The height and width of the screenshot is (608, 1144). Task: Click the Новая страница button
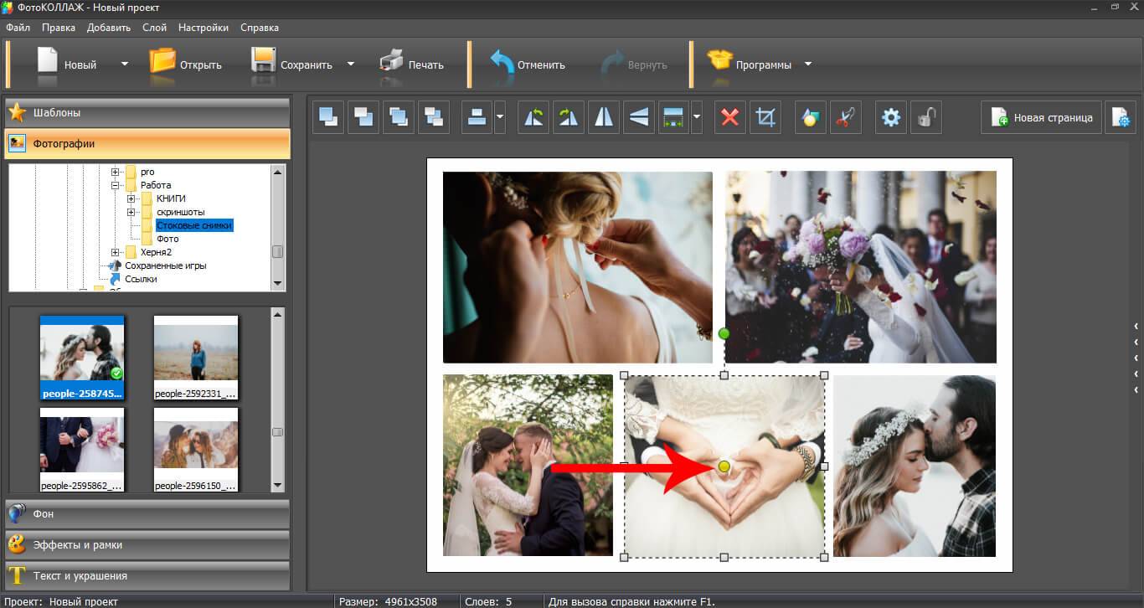(x=1041, y=117)
